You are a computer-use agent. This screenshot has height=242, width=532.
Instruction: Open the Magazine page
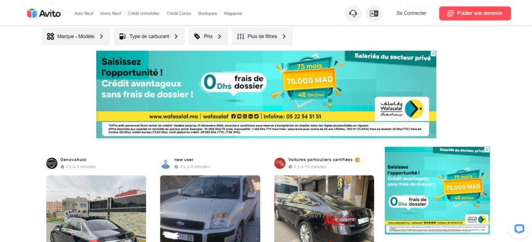click(233, 14)
